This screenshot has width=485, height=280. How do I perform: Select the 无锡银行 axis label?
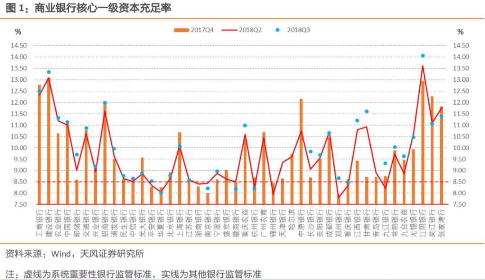[413, 223]
